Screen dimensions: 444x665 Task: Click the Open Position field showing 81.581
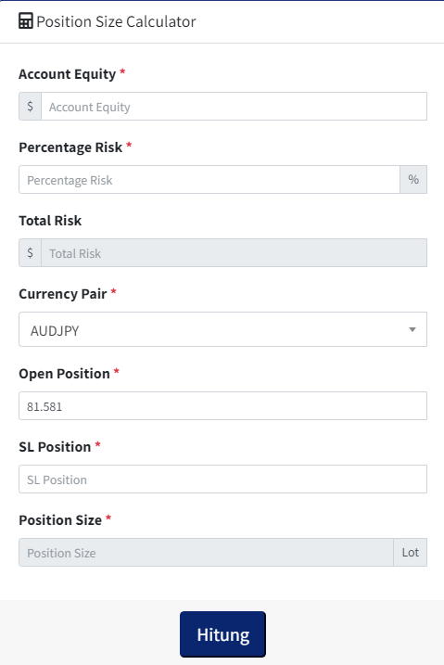[222, 406]
